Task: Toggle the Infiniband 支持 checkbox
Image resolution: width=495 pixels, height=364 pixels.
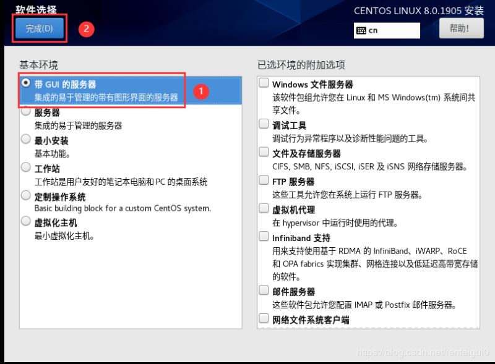Action: point(264,237)
